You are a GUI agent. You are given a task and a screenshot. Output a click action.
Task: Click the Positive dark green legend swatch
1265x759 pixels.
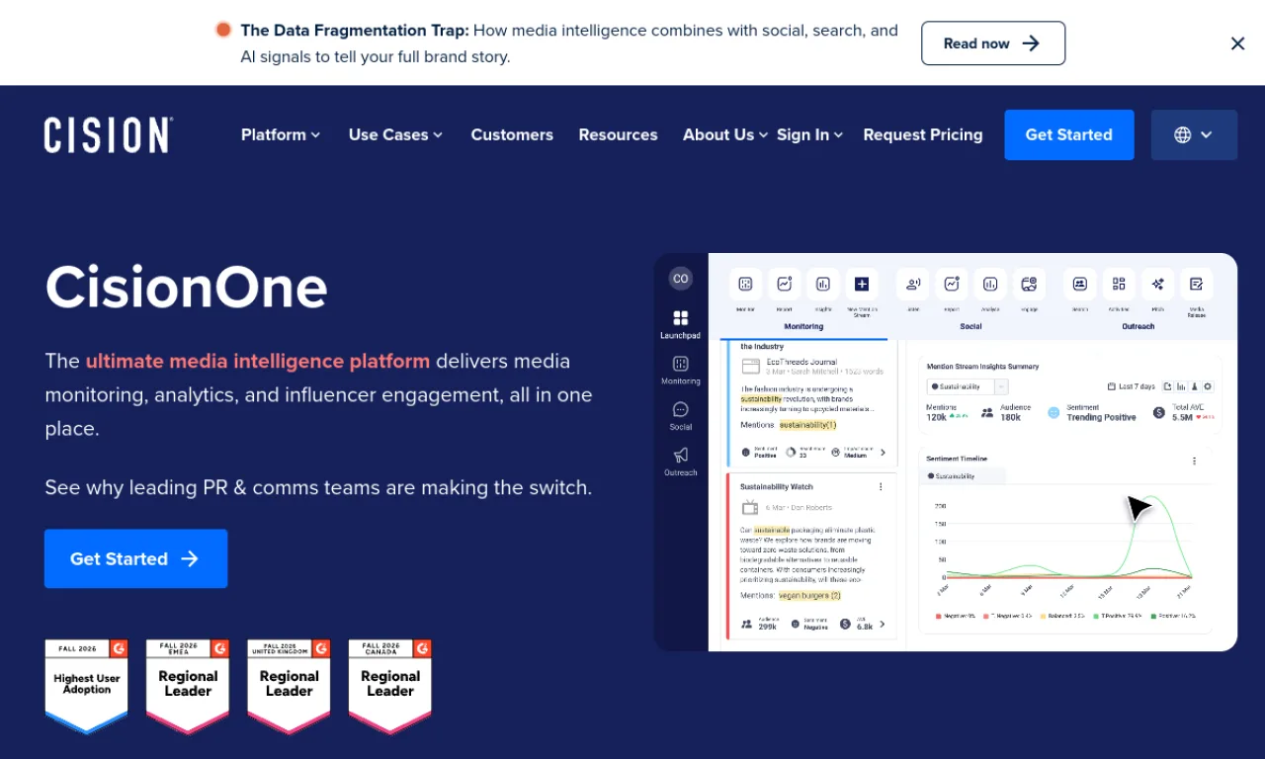pos(1153,616)
